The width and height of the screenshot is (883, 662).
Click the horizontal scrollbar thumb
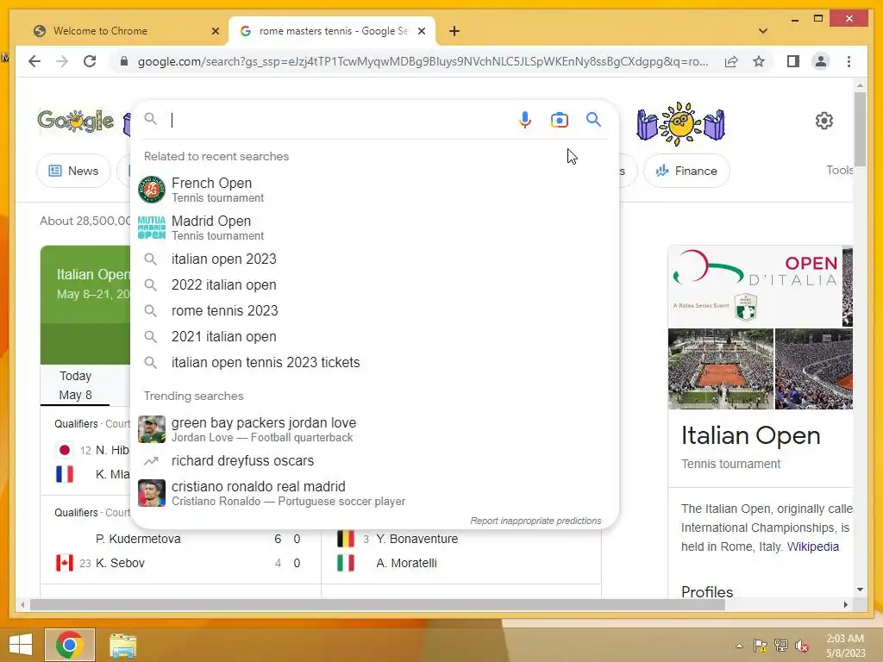(378, 604)
